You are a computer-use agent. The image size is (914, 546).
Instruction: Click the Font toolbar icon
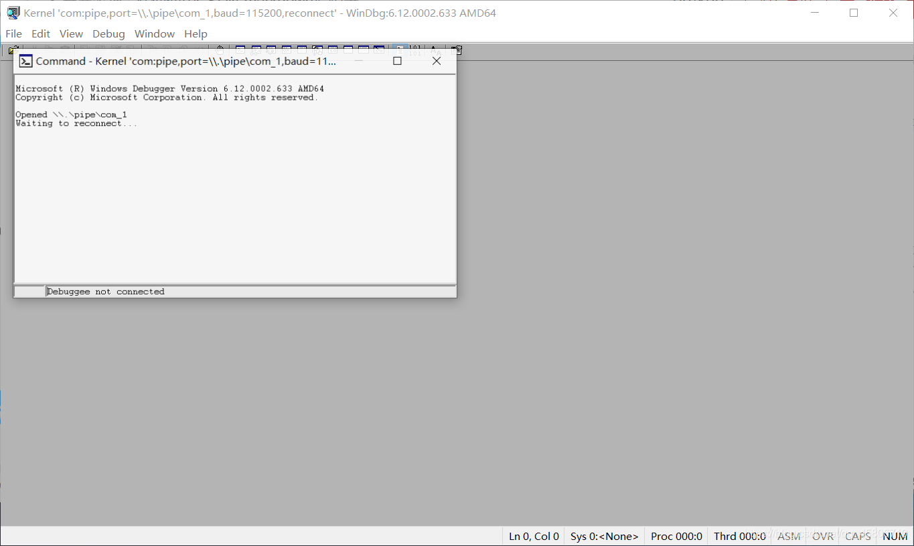point(435,50)
